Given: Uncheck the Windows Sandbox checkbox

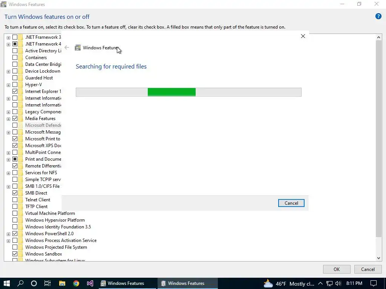Looking at the screenshot, I should pos(15,254).
